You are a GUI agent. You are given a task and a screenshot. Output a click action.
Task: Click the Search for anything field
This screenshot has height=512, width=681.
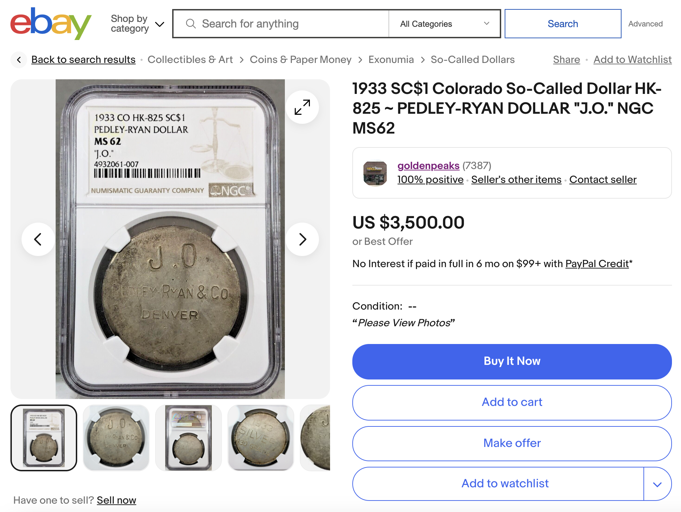(292, 24)
